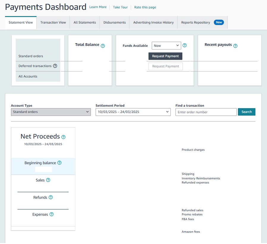This screenshot has width=267, height=244.
Task: Click help icon beside Net Proceeds heading
Action: tap(63, 137)
